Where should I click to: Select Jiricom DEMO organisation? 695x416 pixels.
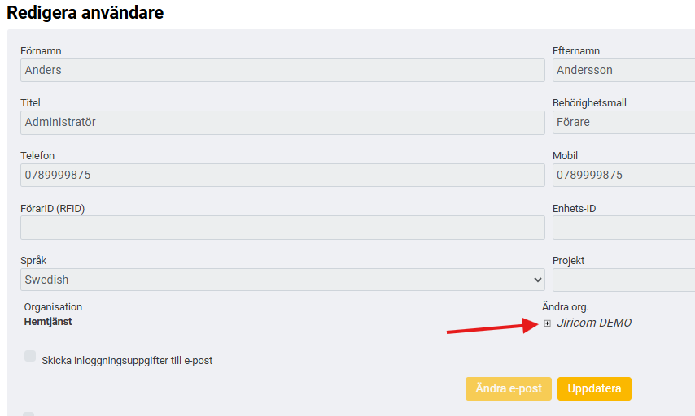pos(594,323)
